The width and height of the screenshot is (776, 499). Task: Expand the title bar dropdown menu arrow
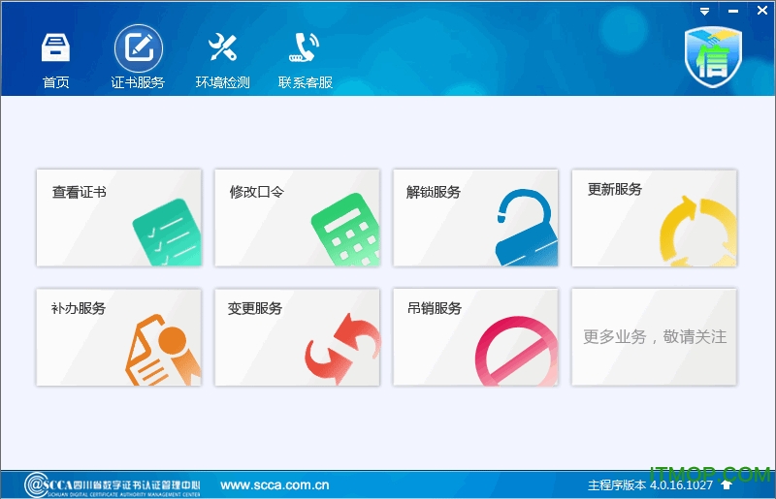(x=705, y=11)
